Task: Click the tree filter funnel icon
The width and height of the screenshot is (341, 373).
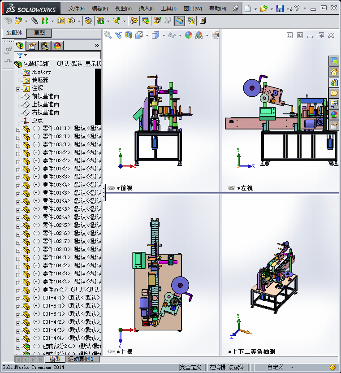Action: pos(20,55)
